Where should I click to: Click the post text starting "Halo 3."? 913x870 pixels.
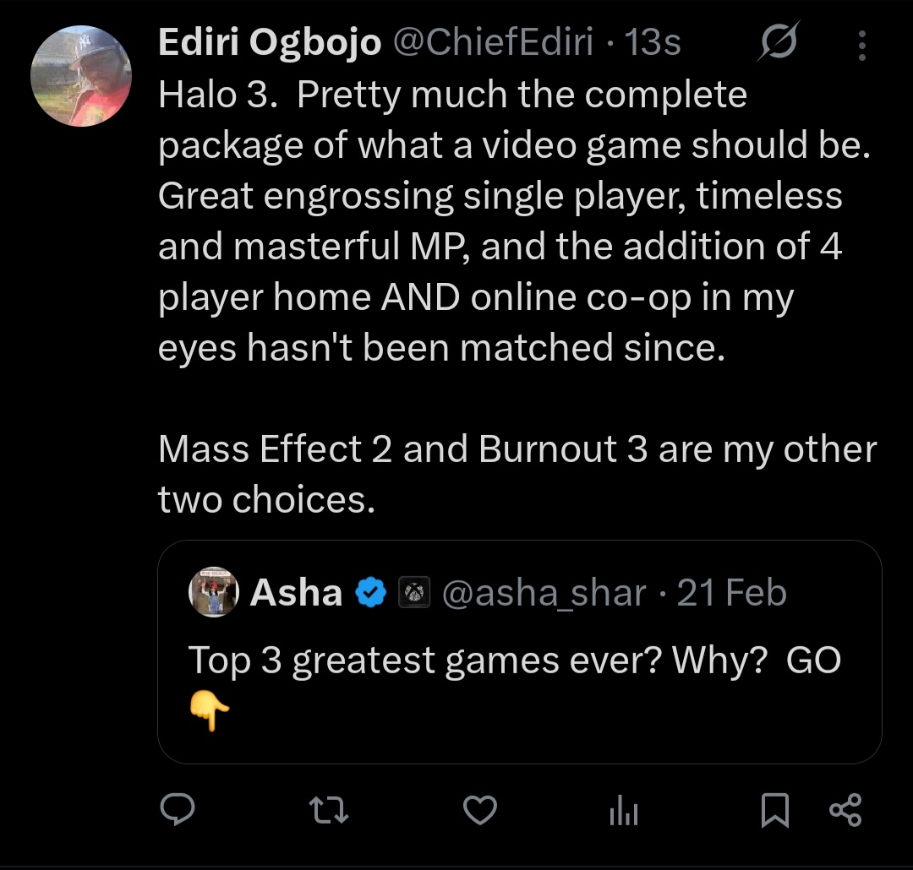point(507,220)
